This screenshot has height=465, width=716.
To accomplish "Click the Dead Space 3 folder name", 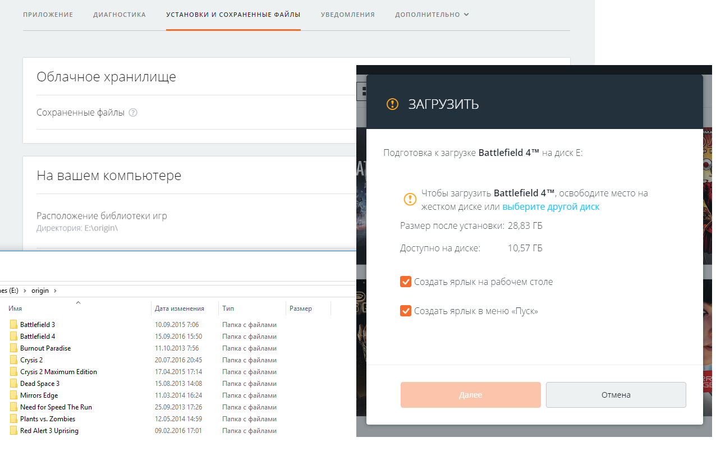I will point(40,383).
